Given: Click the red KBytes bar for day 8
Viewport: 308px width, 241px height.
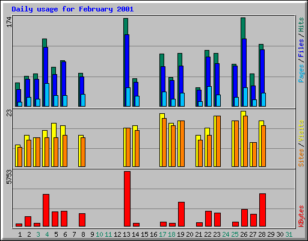Looking at the screenshot, I should 82,220.
